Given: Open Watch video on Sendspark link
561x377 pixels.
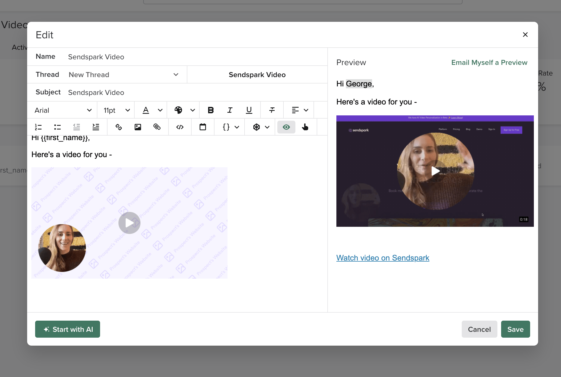Looking at the screenshot, I should [383, 258].
